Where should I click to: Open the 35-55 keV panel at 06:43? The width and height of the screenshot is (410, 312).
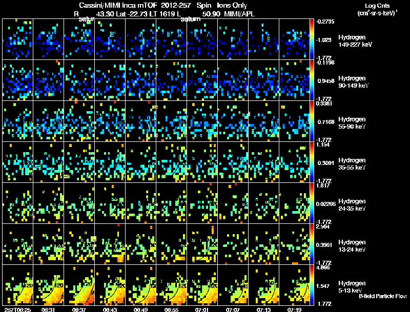pos(110,162)
